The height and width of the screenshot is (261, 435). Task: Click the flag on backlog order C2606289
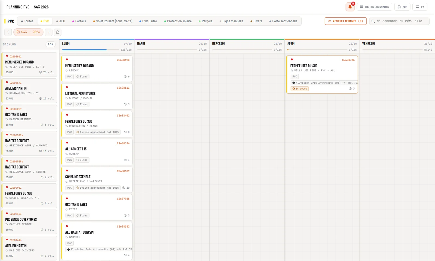pyautogui.click(x=7, y=109)
